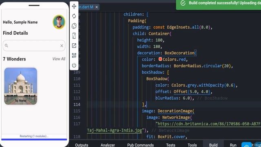Screen dimensions: 261x147
Task: Click line number 117 in gutter
Action: (77, 124)
